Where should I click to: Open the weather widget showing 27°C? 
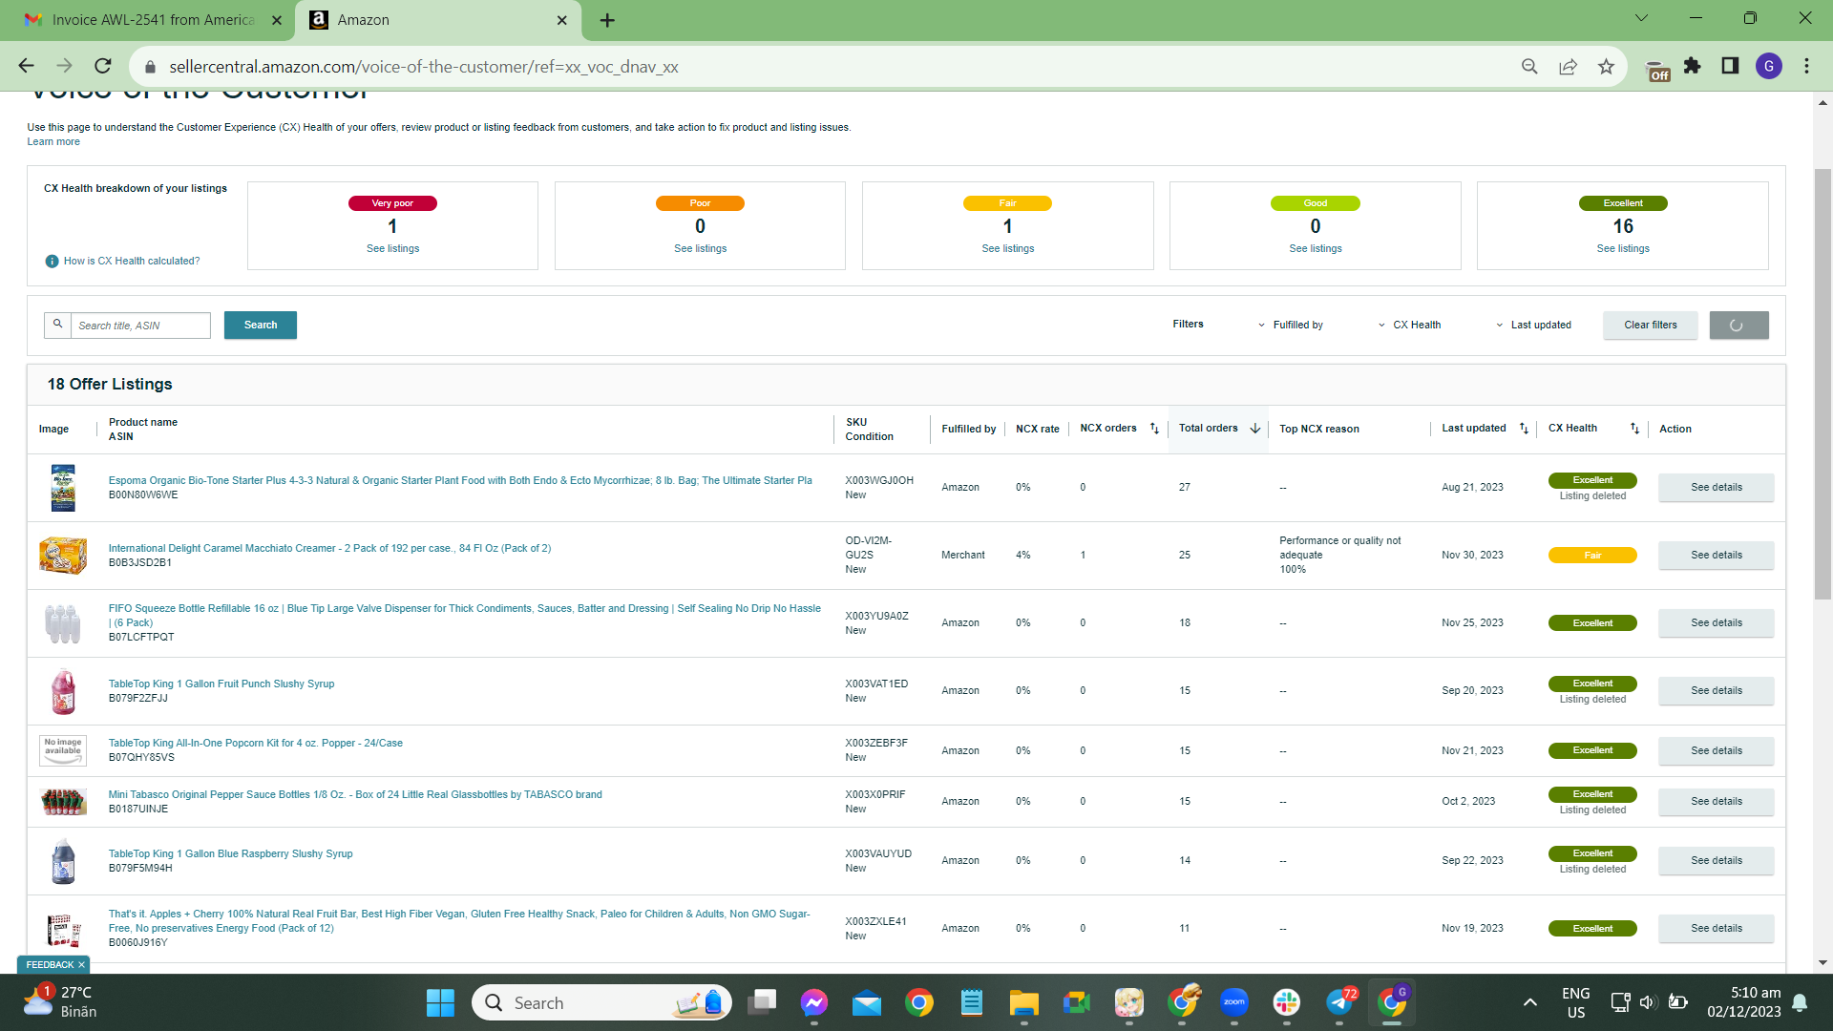pos(59,1002)
